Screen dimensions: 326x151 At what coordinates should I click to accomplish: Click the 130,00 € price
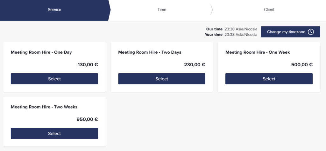coord(88,65)
